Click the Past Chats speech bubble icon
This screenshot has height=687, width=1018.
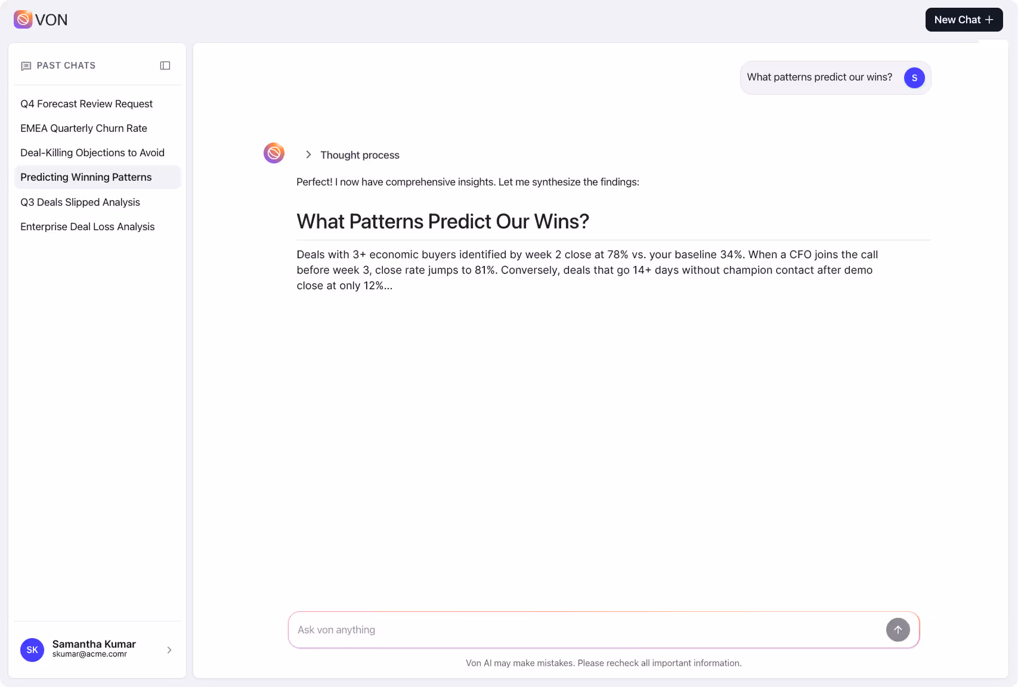click(x=26, y=66)
